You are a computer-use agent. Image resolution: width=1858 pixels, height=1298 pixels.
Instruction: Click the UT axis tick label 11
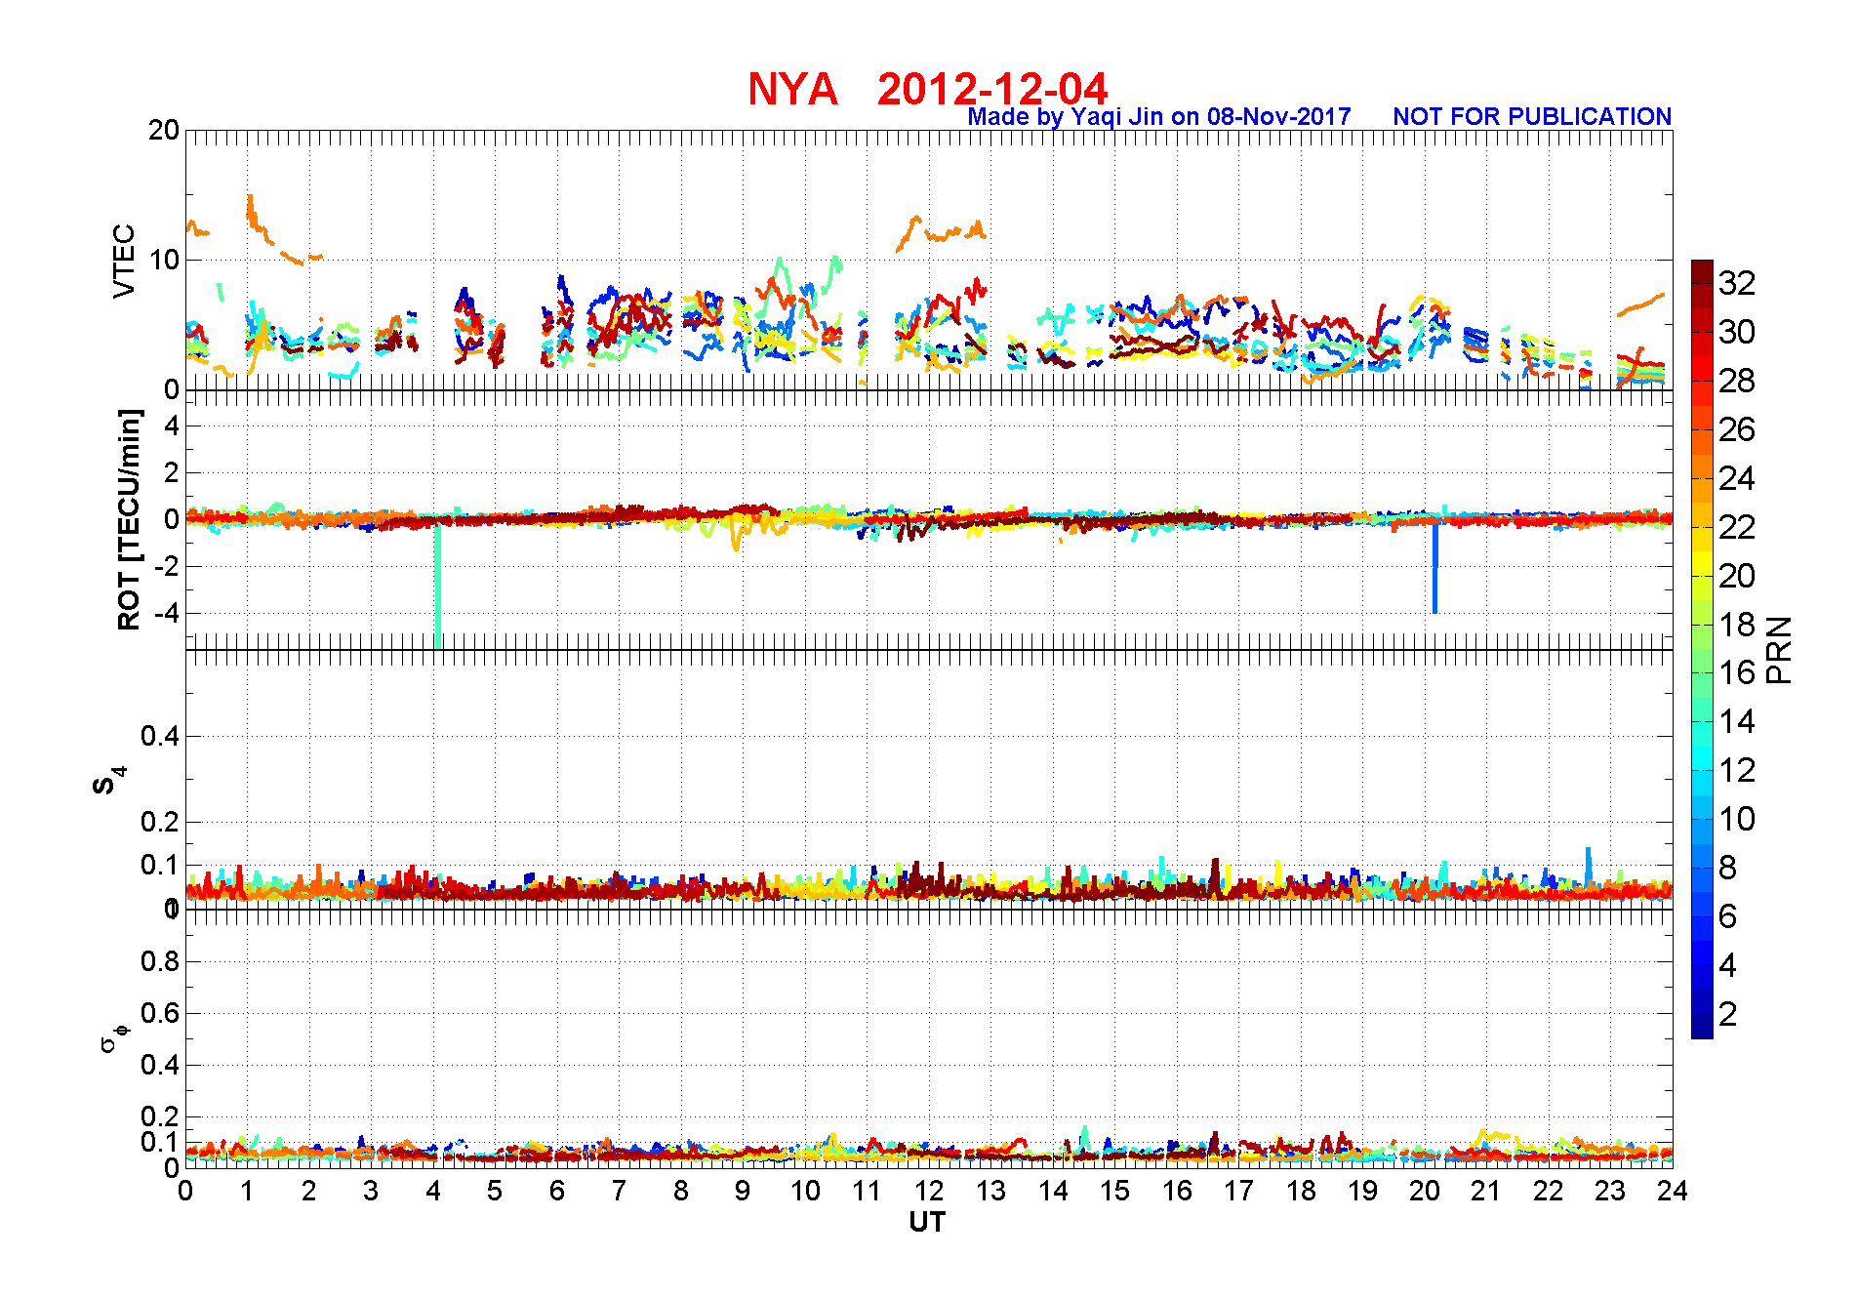click(x=867, y=1191)
